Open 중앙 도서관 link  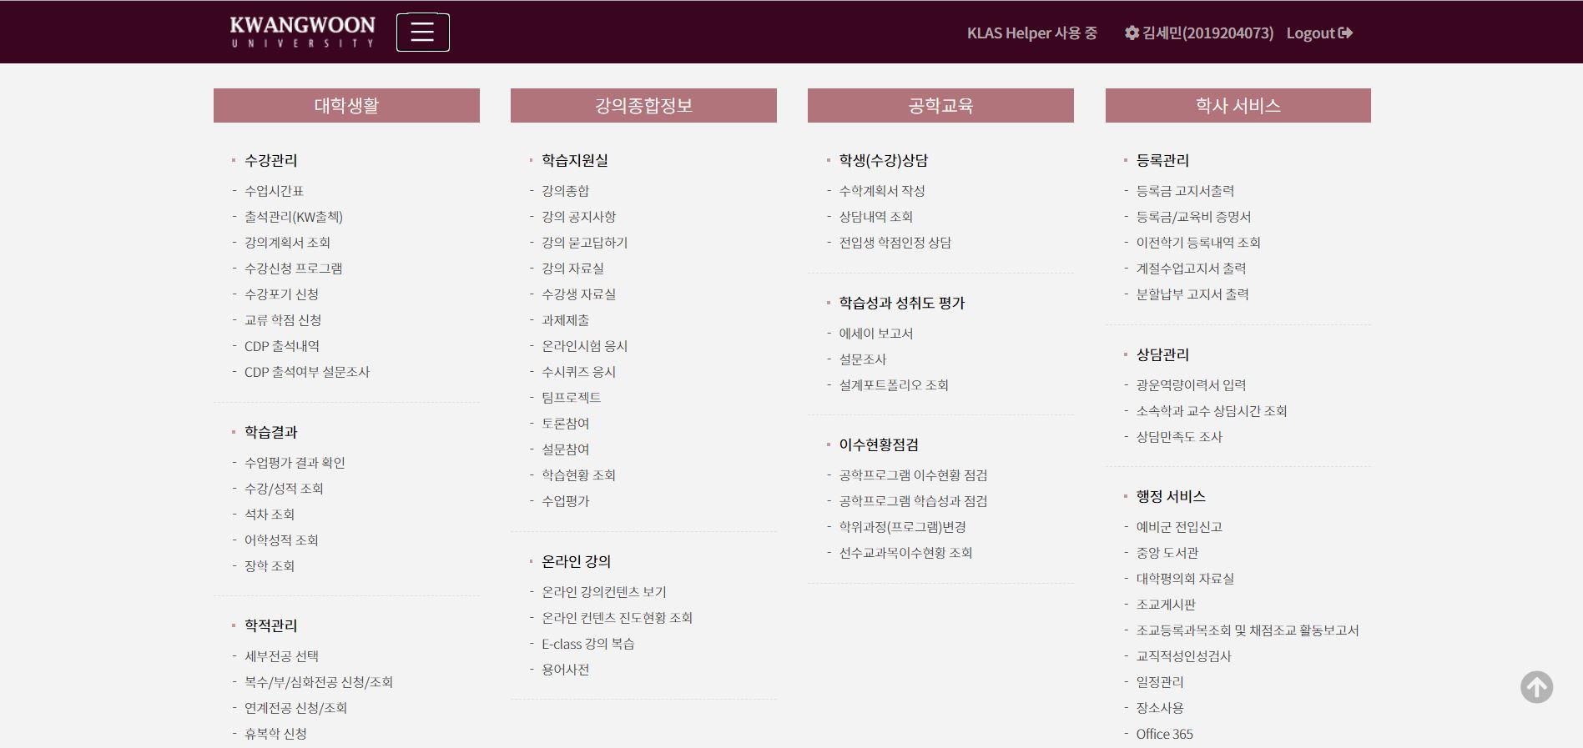[x=1167, y=553]
